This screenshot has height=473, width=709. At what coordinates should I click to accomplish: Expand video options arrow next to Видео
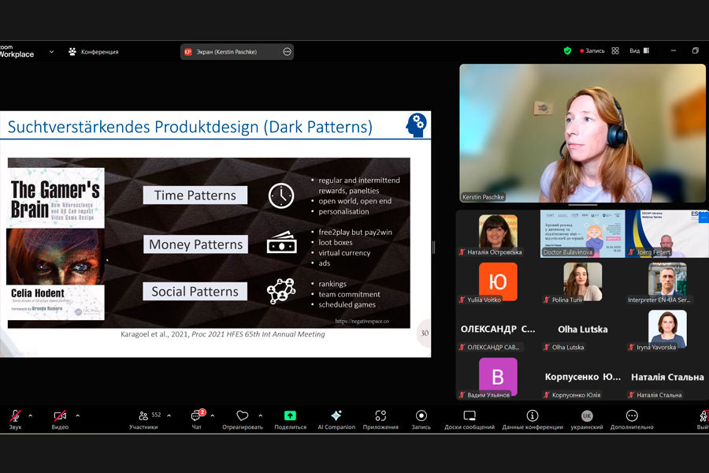tap(77, 415)
